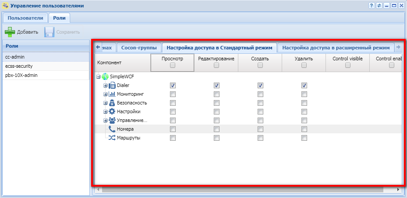This screenshot has width=407, height=198.
Task: Open the partially hidden tab ending 'нах'
Action: tap(108, 48)
